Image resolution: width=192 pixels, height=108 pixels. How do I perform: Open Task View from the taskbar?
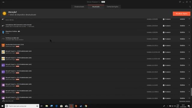(42, 106)
